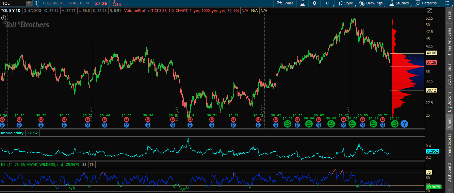Open the Patterns dropdown
Screen dimensions: 454x193
tap(427, 3)
